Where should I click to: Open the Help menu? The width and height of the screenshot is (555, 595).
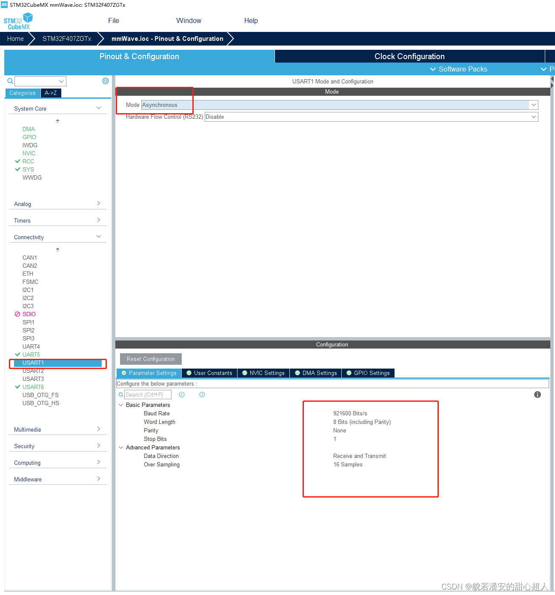pos(251,20)
